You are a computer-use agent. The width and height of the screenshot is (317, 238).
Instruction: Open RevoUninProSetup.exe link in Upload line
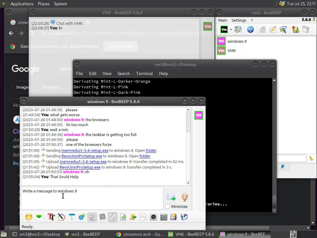pos(80,167)
